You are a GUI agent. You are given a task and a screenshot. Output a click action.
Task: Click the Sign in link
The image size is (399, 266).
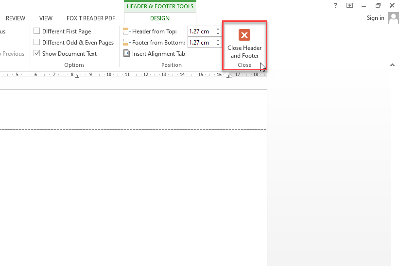click(x=375, y=18)
